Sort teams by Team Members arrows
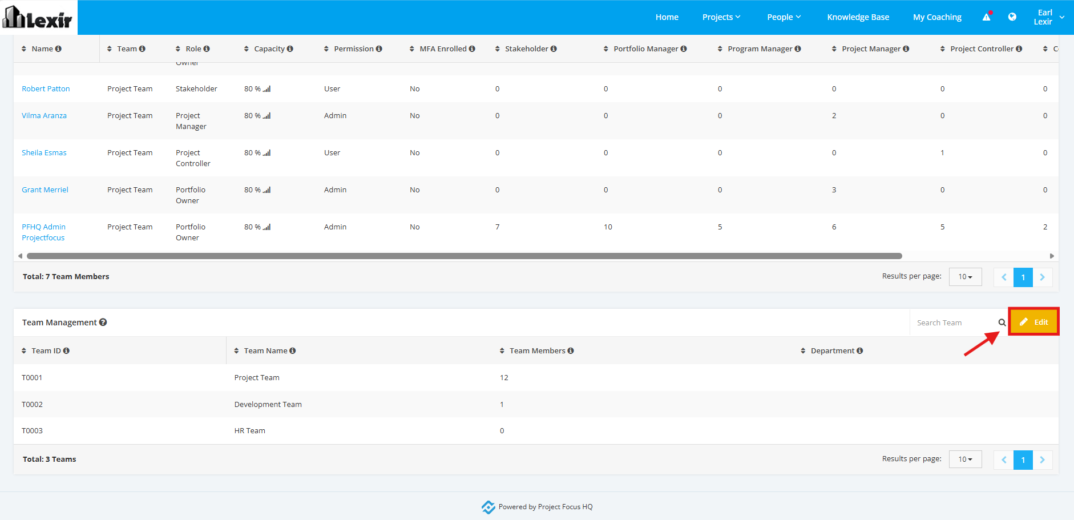Image resolution: width=1074 pixels, height=520 pixels. tap(502, 351)
